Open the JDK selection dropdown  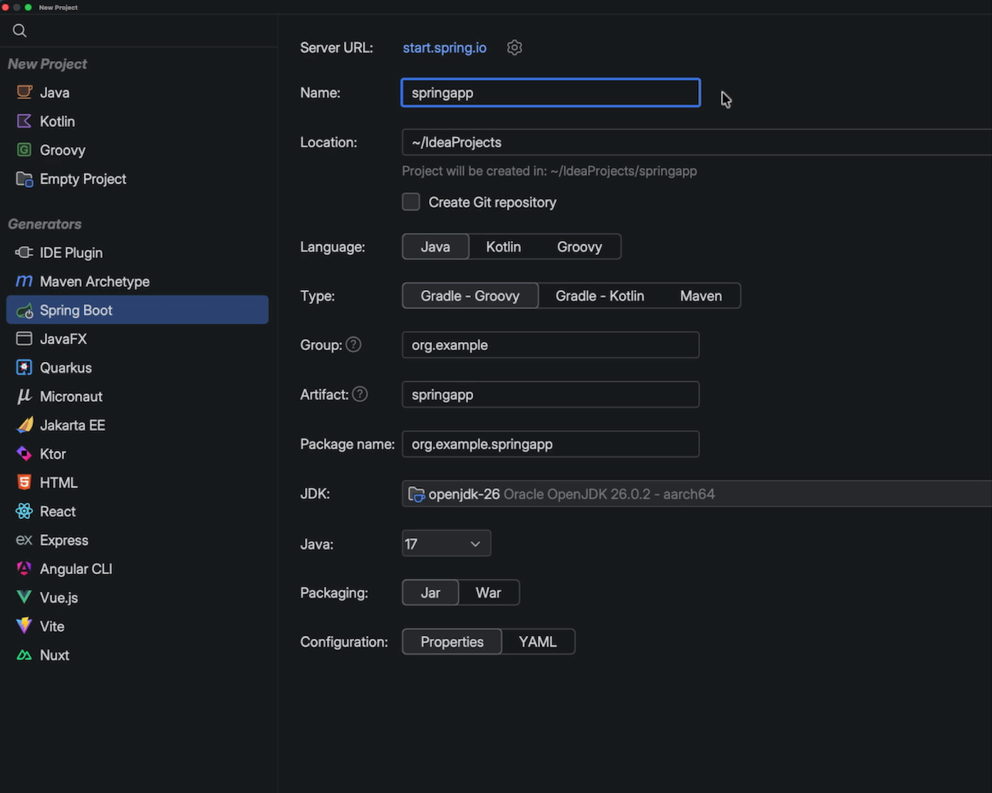coord(697,494)
